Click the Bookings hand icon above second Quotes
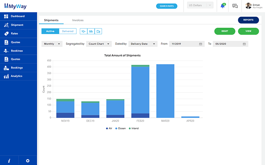This screenshot has height=165, width=265. (x=6, y=51)
